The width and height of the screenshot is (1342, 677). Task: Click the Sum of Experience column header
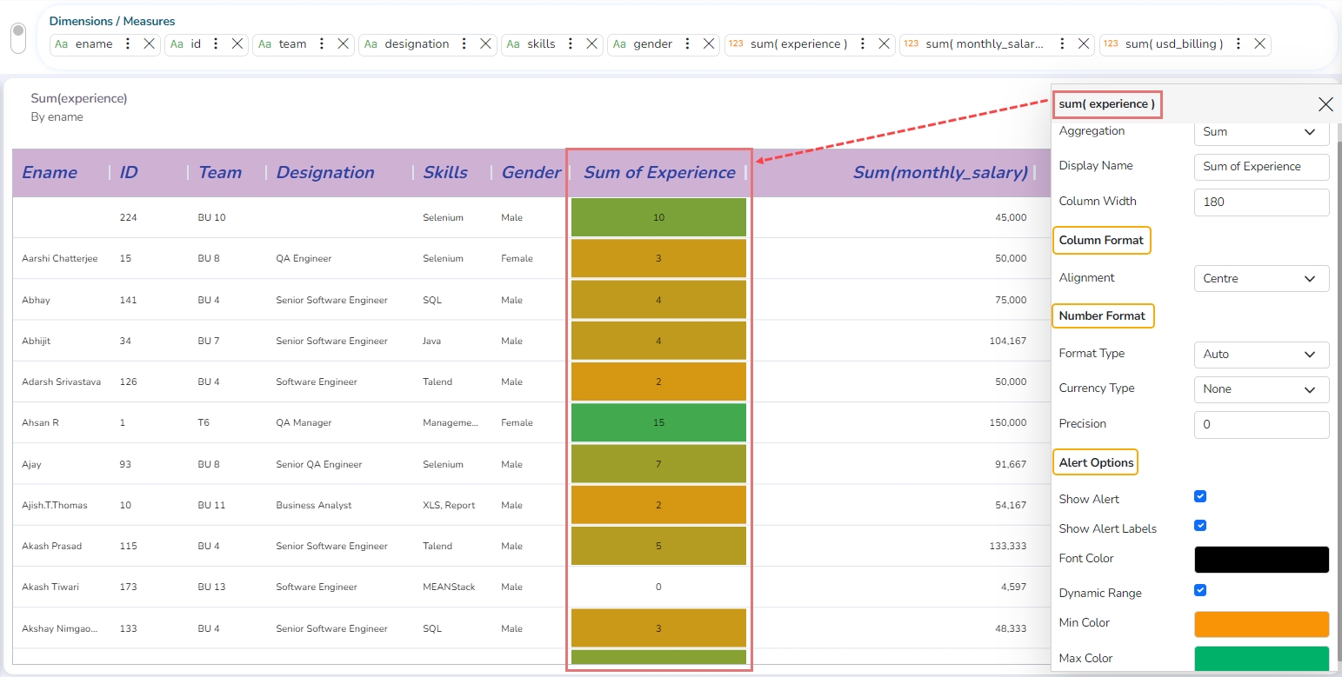658,172
